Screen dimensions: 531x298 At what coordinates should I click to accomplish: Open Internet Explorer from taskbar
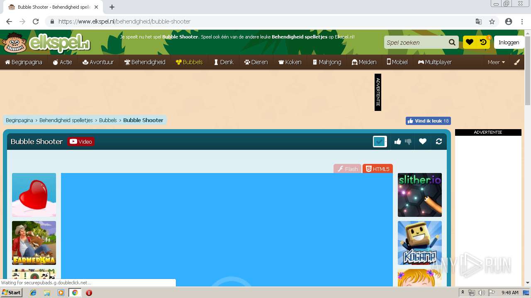33,293
